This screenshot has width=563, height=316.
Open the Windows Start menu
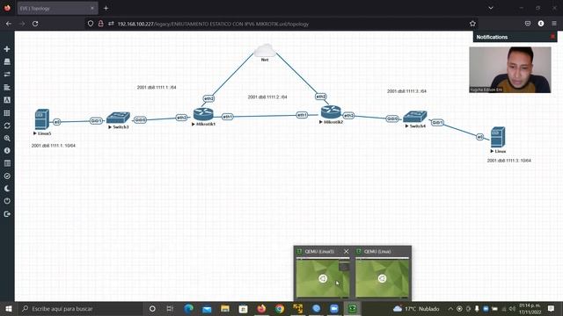[x=8, y=308]
